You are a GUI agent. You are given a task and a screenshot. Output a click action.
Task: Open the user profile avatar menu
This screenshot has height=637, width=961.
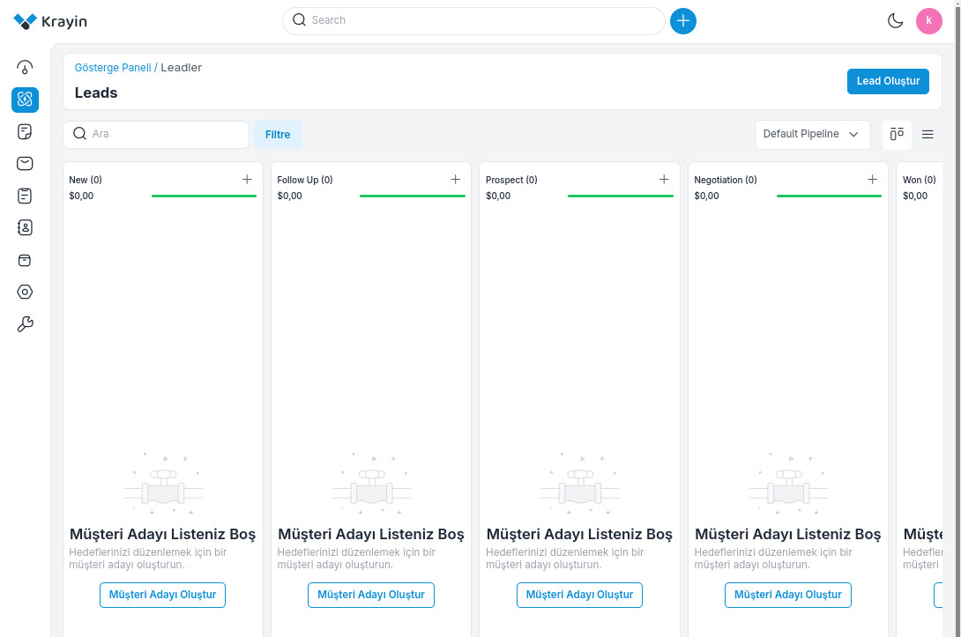[928, 21]
